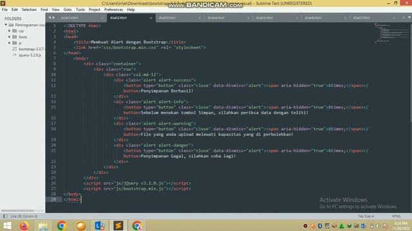Image resolution: width=412 pixels, height=231 pixels.
Task: Close the Alan6.html tab
Action: click(x=345, y=18)
